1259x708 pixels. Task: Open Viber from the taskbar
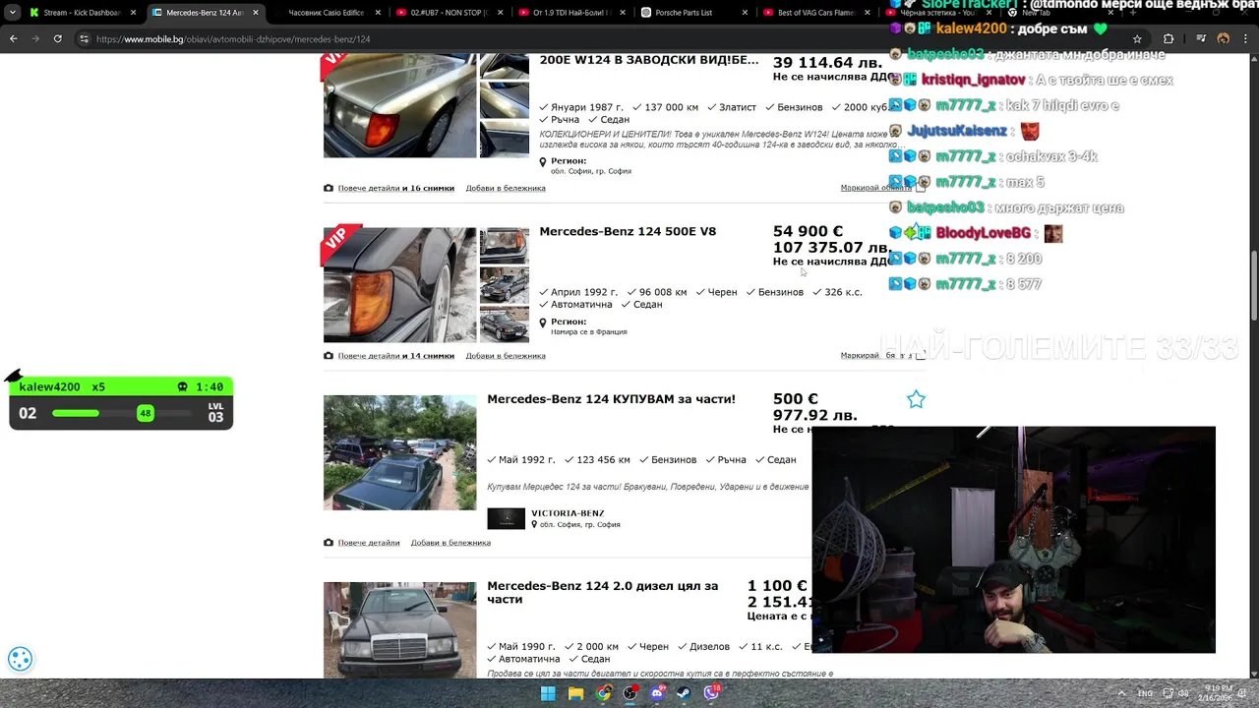coord(711,693)
